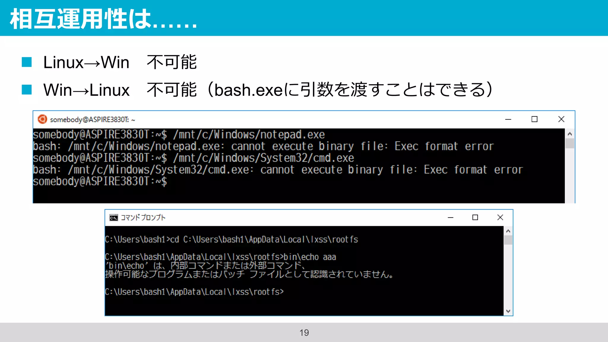Click the cmd.exe Exec format error line
Screen dimensions: 608x342
278,170
